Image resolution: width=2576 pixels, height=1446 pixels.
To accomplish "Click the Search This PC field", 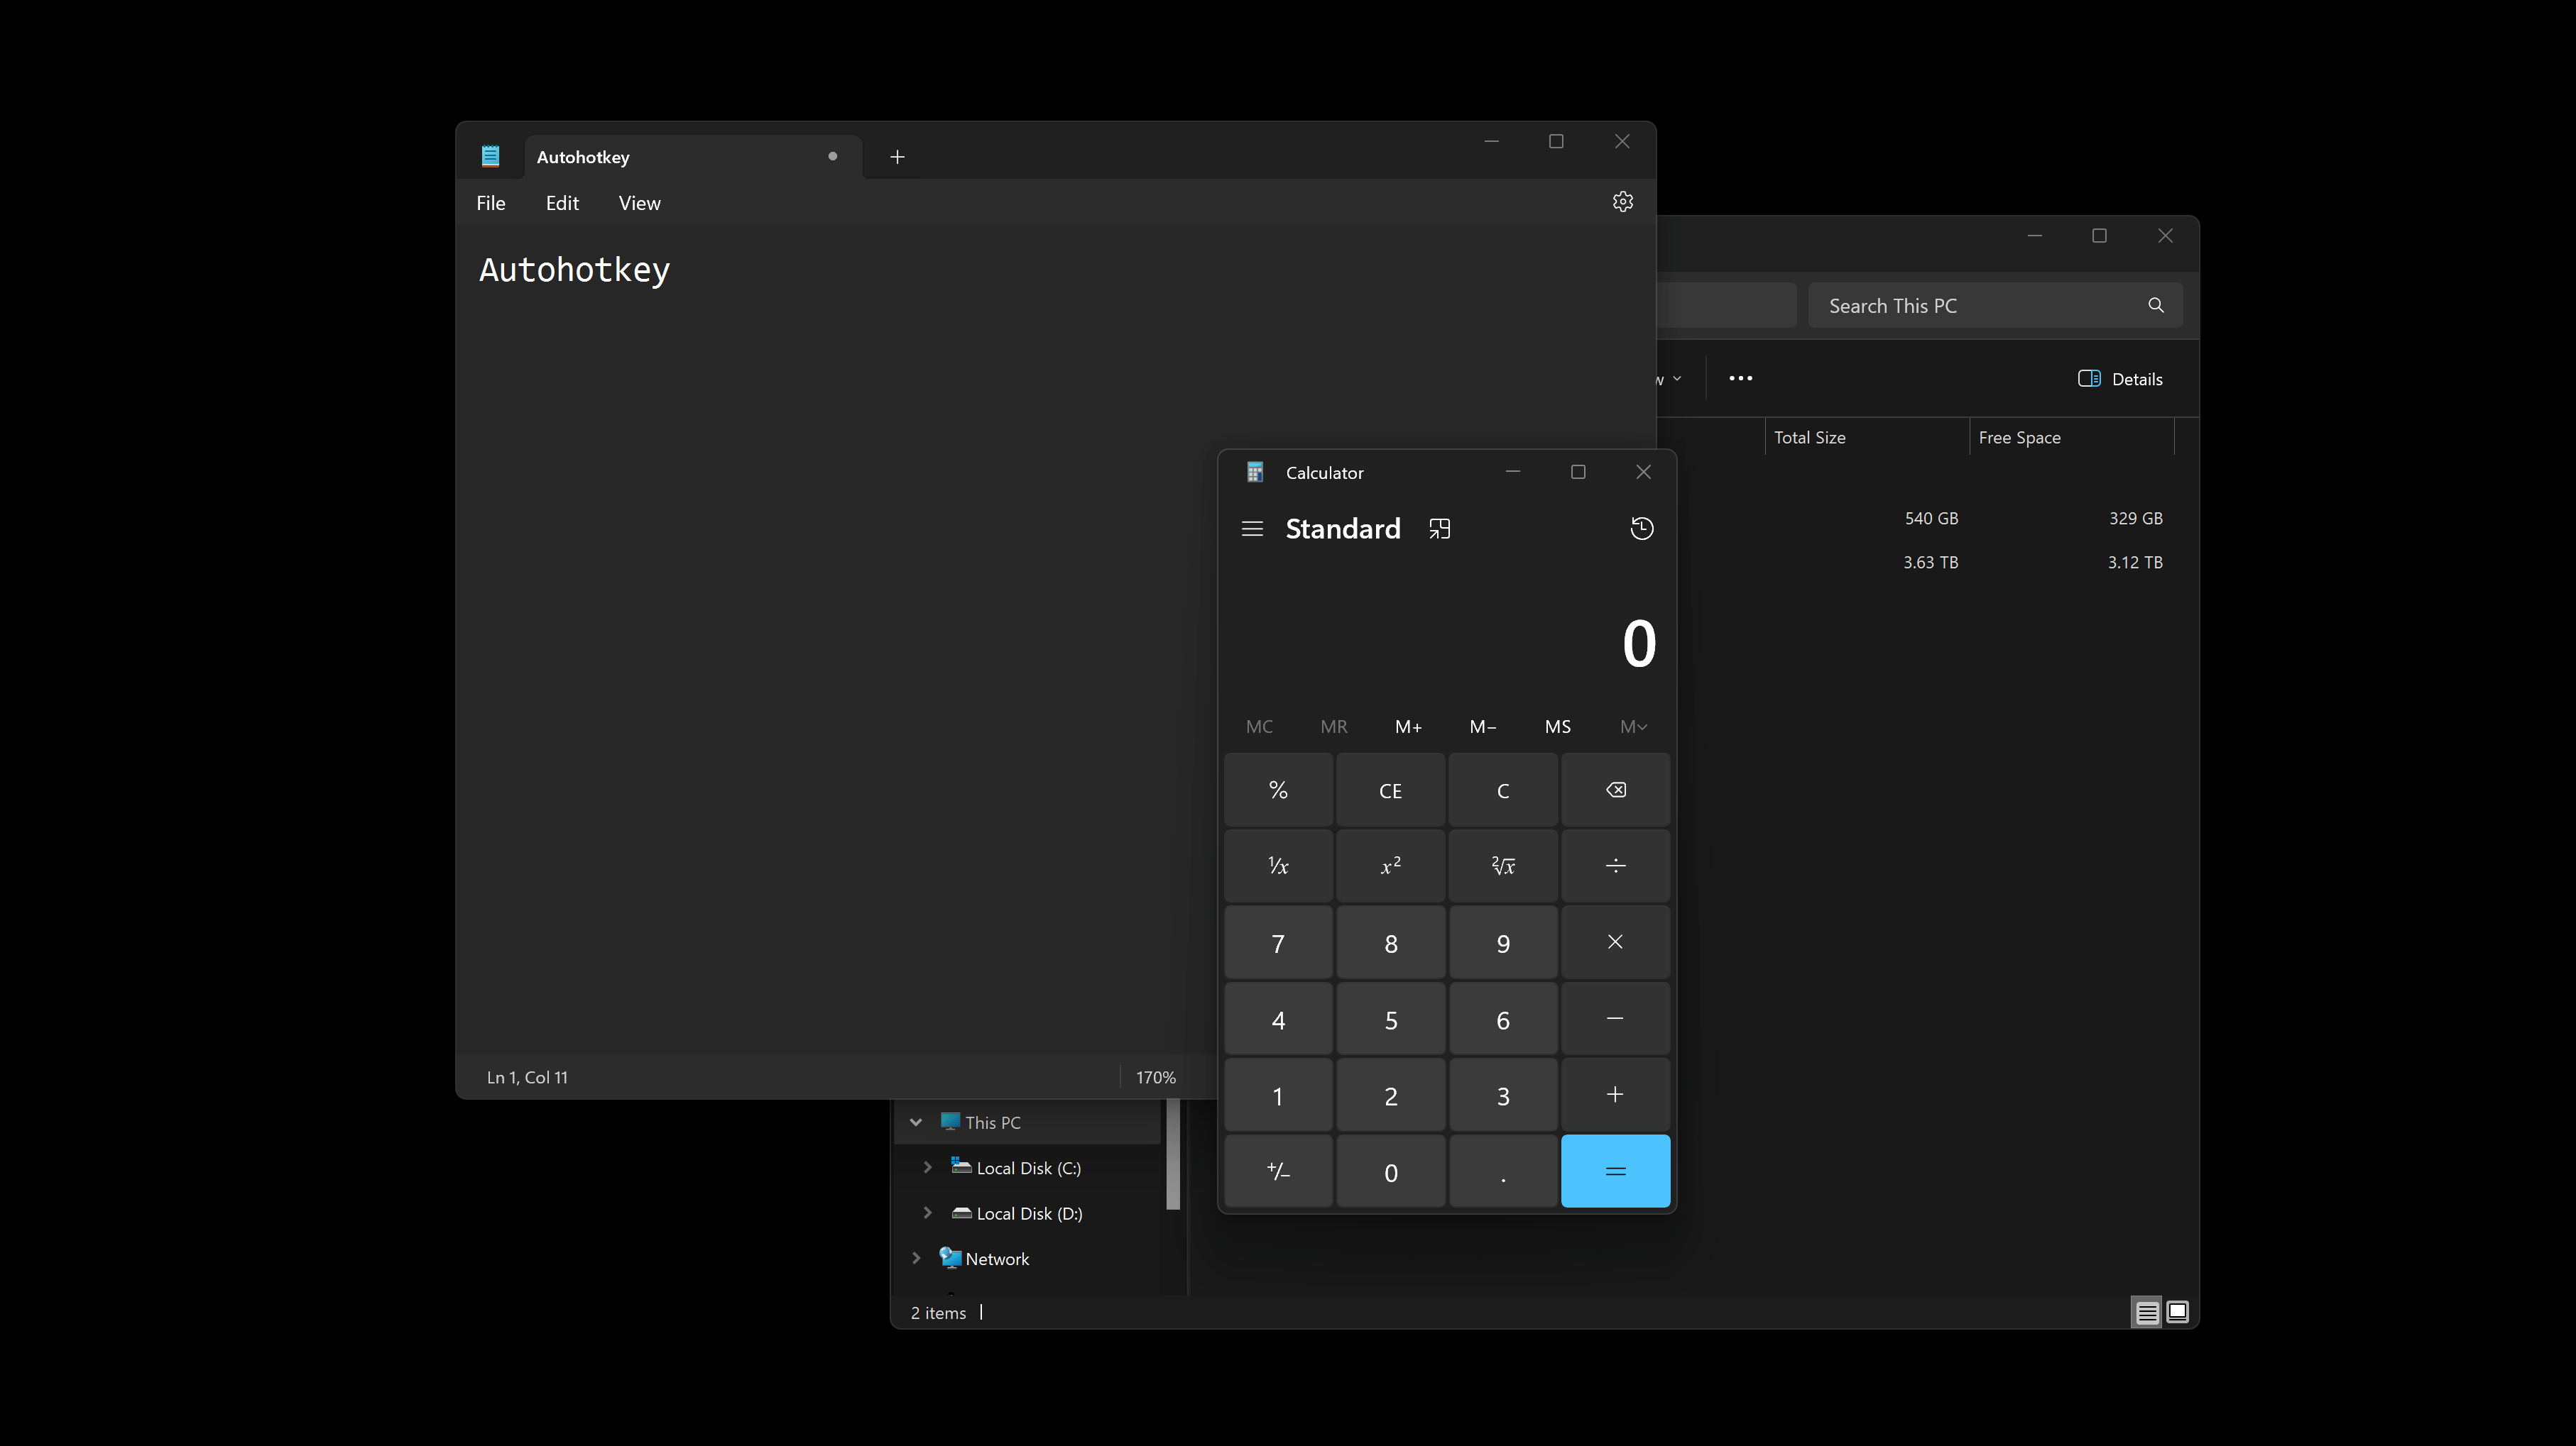I will (x=1994, y=306).
